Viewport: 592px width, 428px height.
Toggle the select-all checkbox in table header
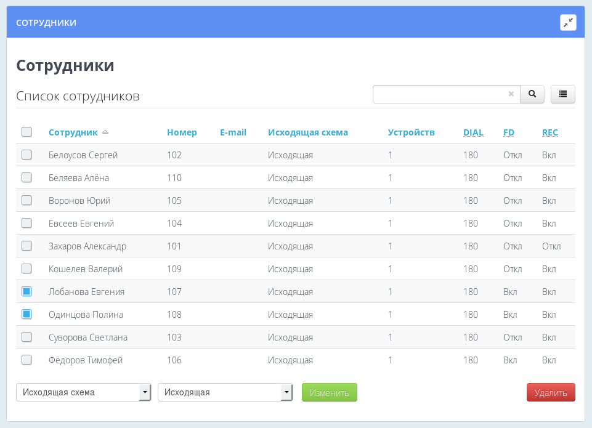point(26,131)
